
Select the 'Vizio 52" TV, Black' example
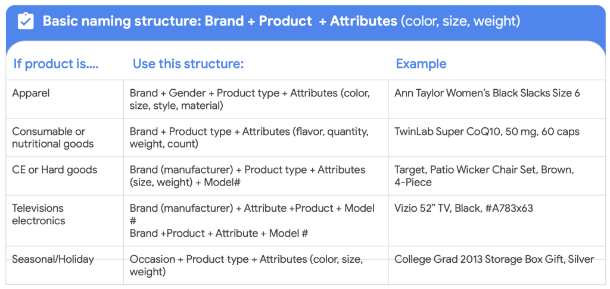(463, 208)
